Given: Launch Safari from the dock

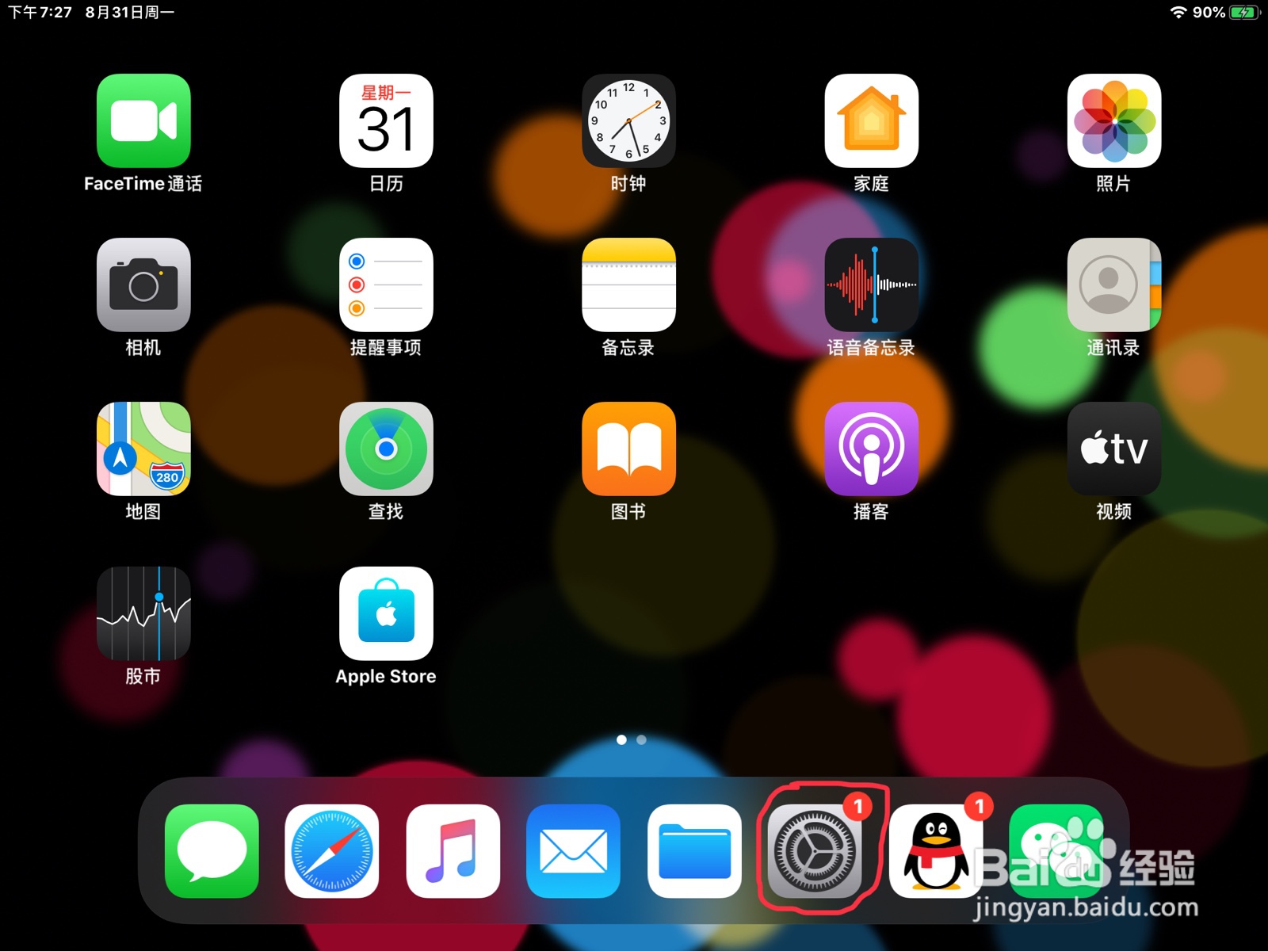Looking at the screenshot, I should (332, 851).
